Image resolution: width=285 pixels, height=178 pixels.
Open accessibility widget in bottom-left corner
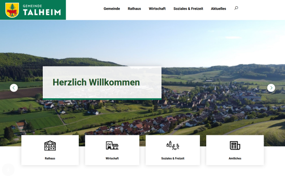[x=8, y=170]
